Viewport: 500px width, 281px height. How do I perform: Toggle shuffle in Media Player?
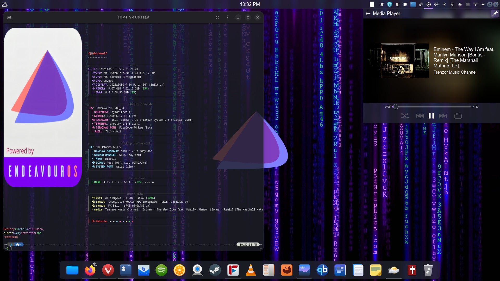point(405,116)
